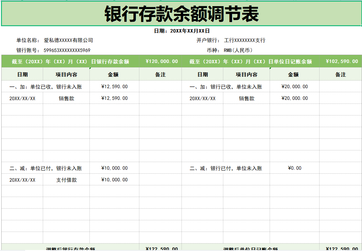Select the left 日期 column header
This screenshot has width=362, height=251.
pyautogui.click(x=22, y=74)
